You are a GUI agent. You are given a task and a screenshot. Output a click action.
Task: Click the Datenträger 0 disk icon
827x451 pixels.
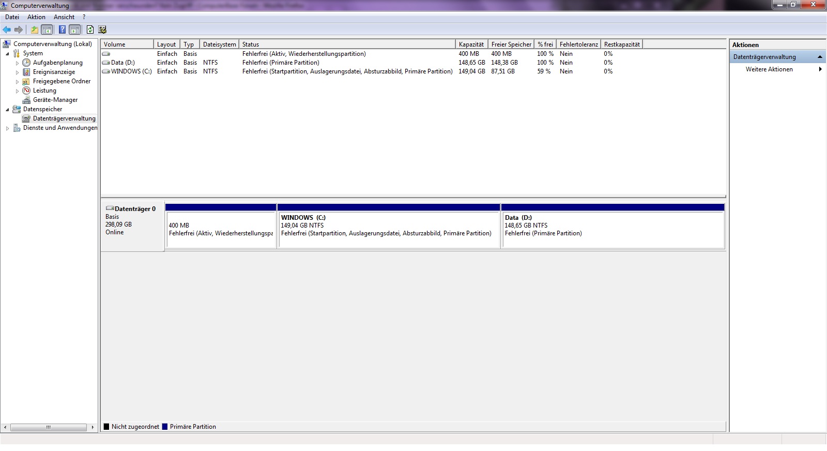[x=110, y=208]
